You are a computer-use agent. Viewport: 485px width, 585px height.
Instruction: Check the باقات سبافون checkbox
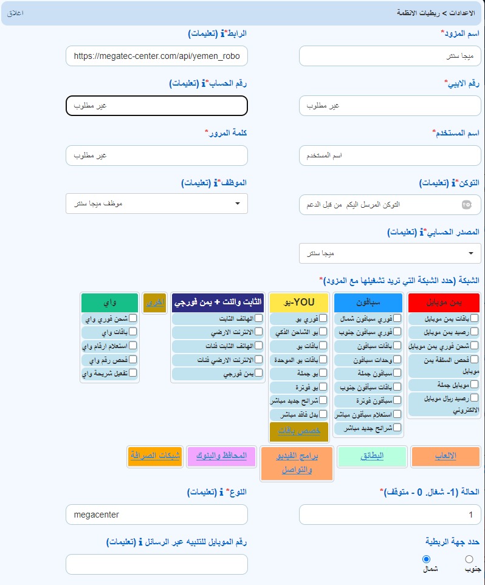click(x=397, y=346)
